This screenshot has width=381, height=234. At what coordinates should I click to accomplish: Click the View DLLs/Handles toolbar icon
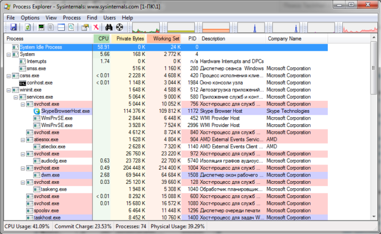(71, 27)
